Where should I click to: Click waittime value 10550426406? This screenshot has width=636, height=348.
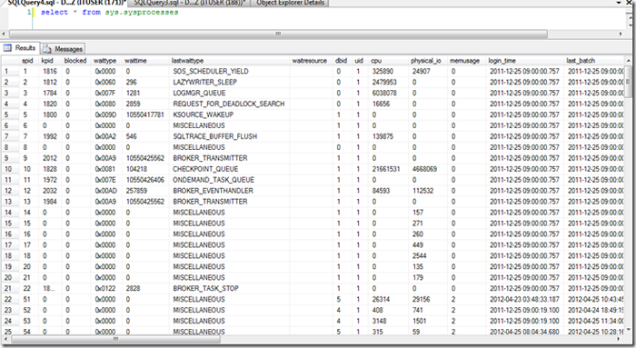[x=146, y=180]
